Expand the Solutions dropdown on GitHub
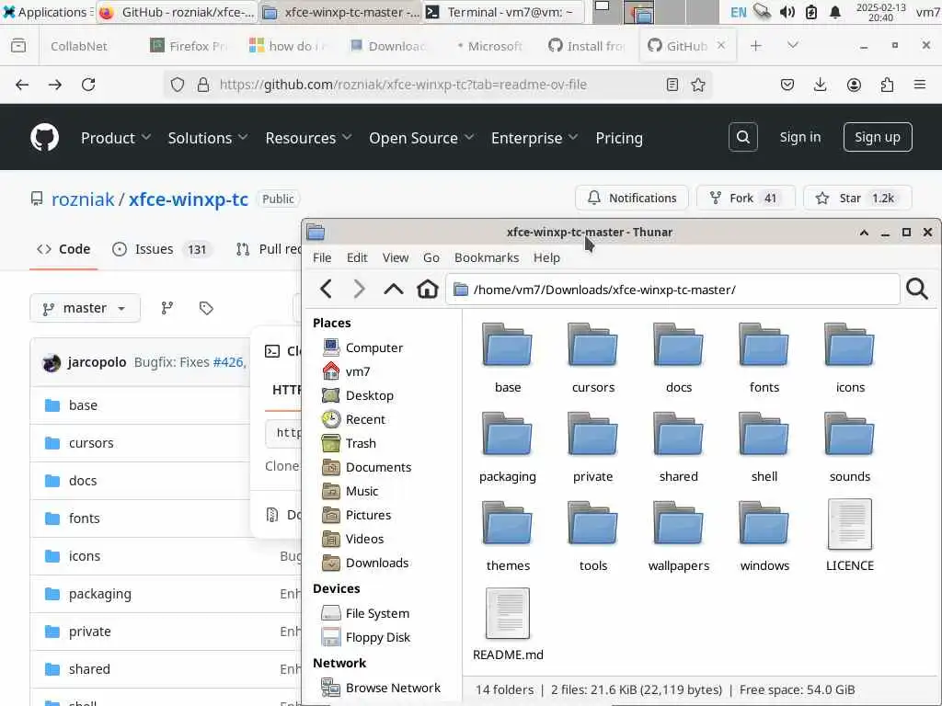This screenshot has width=942, height=706. pyautogui.click(x=207, y=138)
